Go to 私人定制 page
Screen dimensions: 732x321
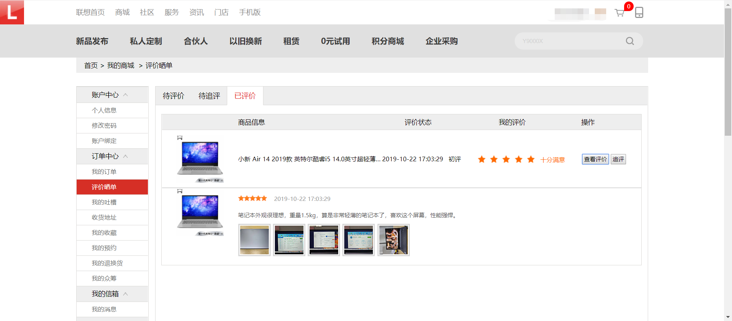point(146,41)
